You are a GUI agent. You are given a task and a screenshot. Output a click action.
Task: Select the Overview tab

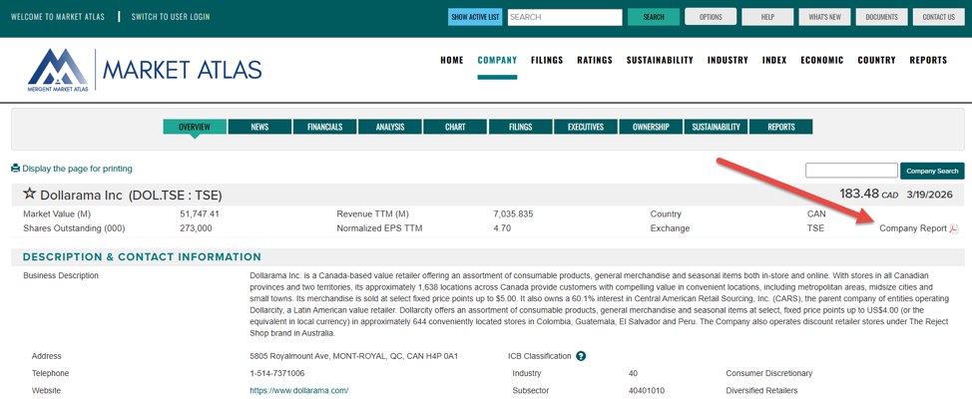click(x=195, y=127)
